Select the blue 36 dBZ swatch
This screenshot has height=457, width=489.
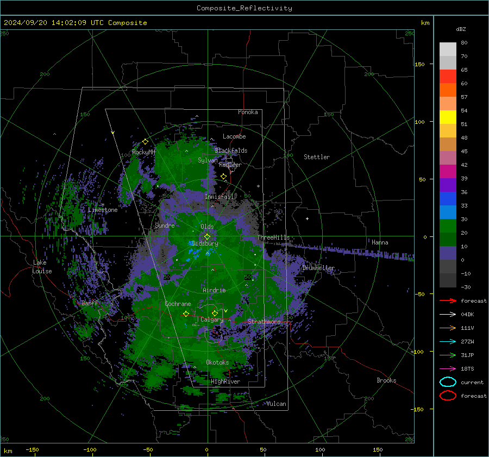448,198
